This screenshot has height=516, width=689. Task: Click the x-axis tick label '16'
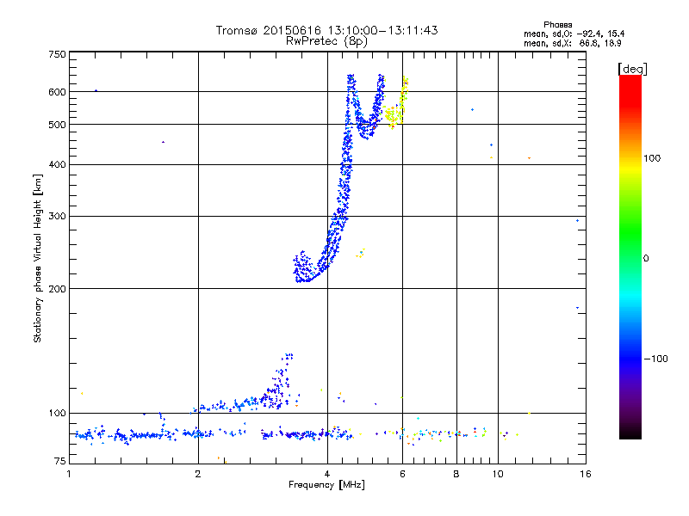pyautogui.click(x=586, y=474)
